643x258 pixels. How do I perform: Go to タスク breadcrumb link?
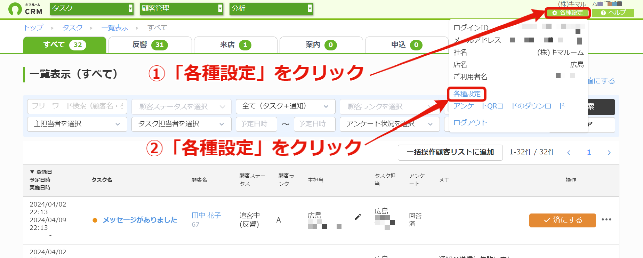click(72, 27)
